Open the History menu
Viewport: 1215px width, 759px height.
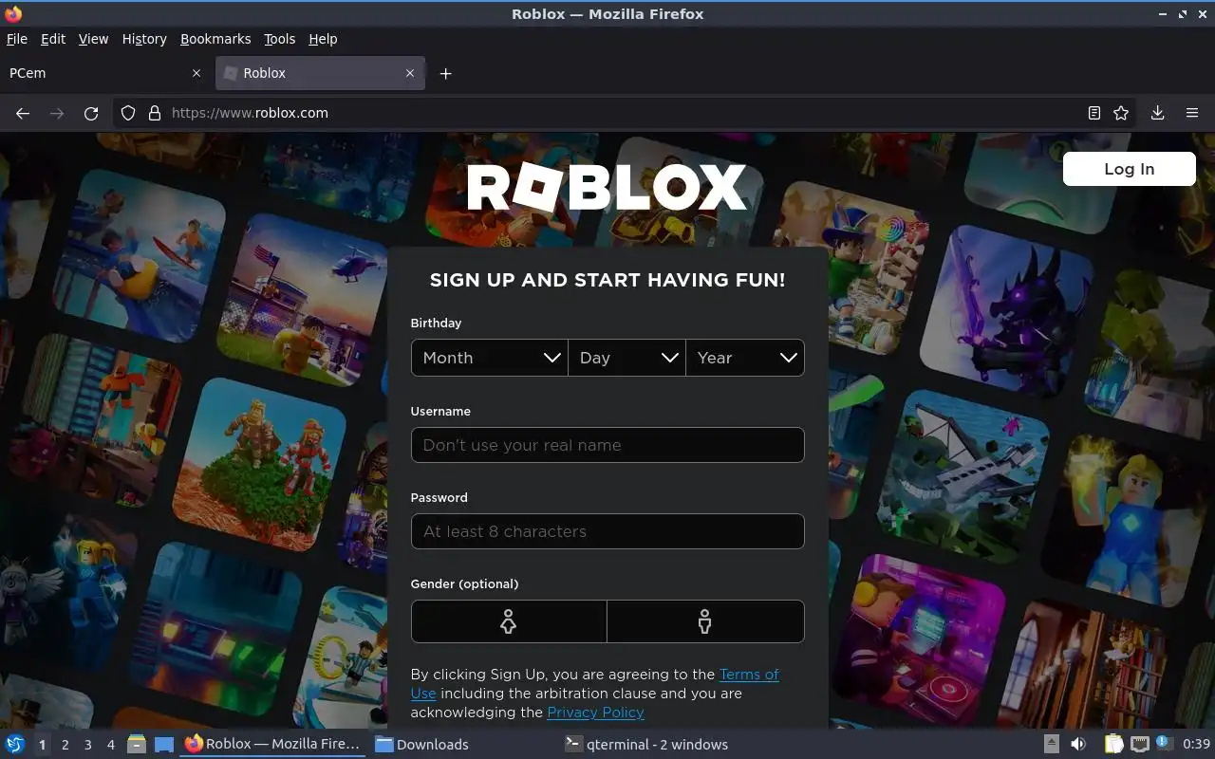coord(144,39)
